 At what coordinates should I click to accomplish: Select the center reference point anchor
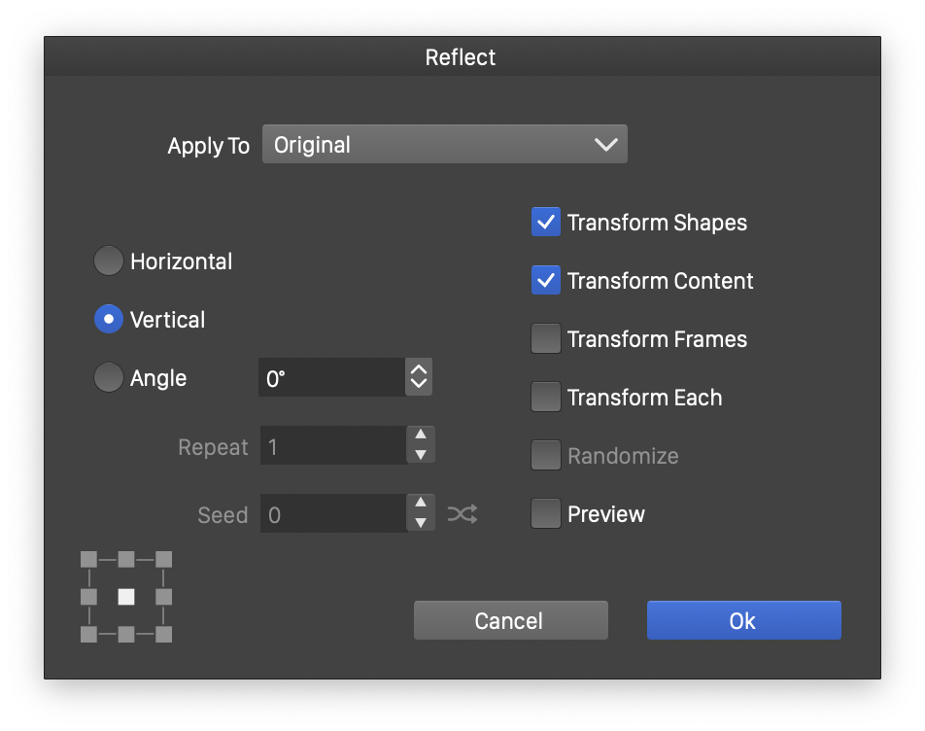[126, 597]
